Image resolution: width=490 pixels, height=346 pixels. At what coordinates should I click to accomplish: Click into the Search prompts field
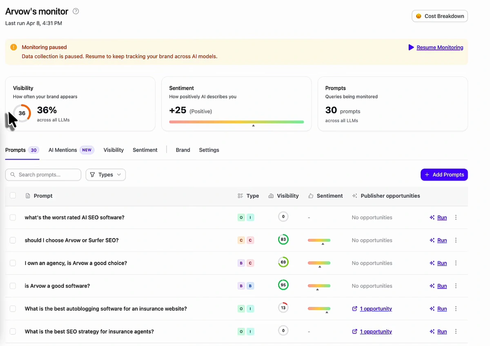click(x=43, y=175)
